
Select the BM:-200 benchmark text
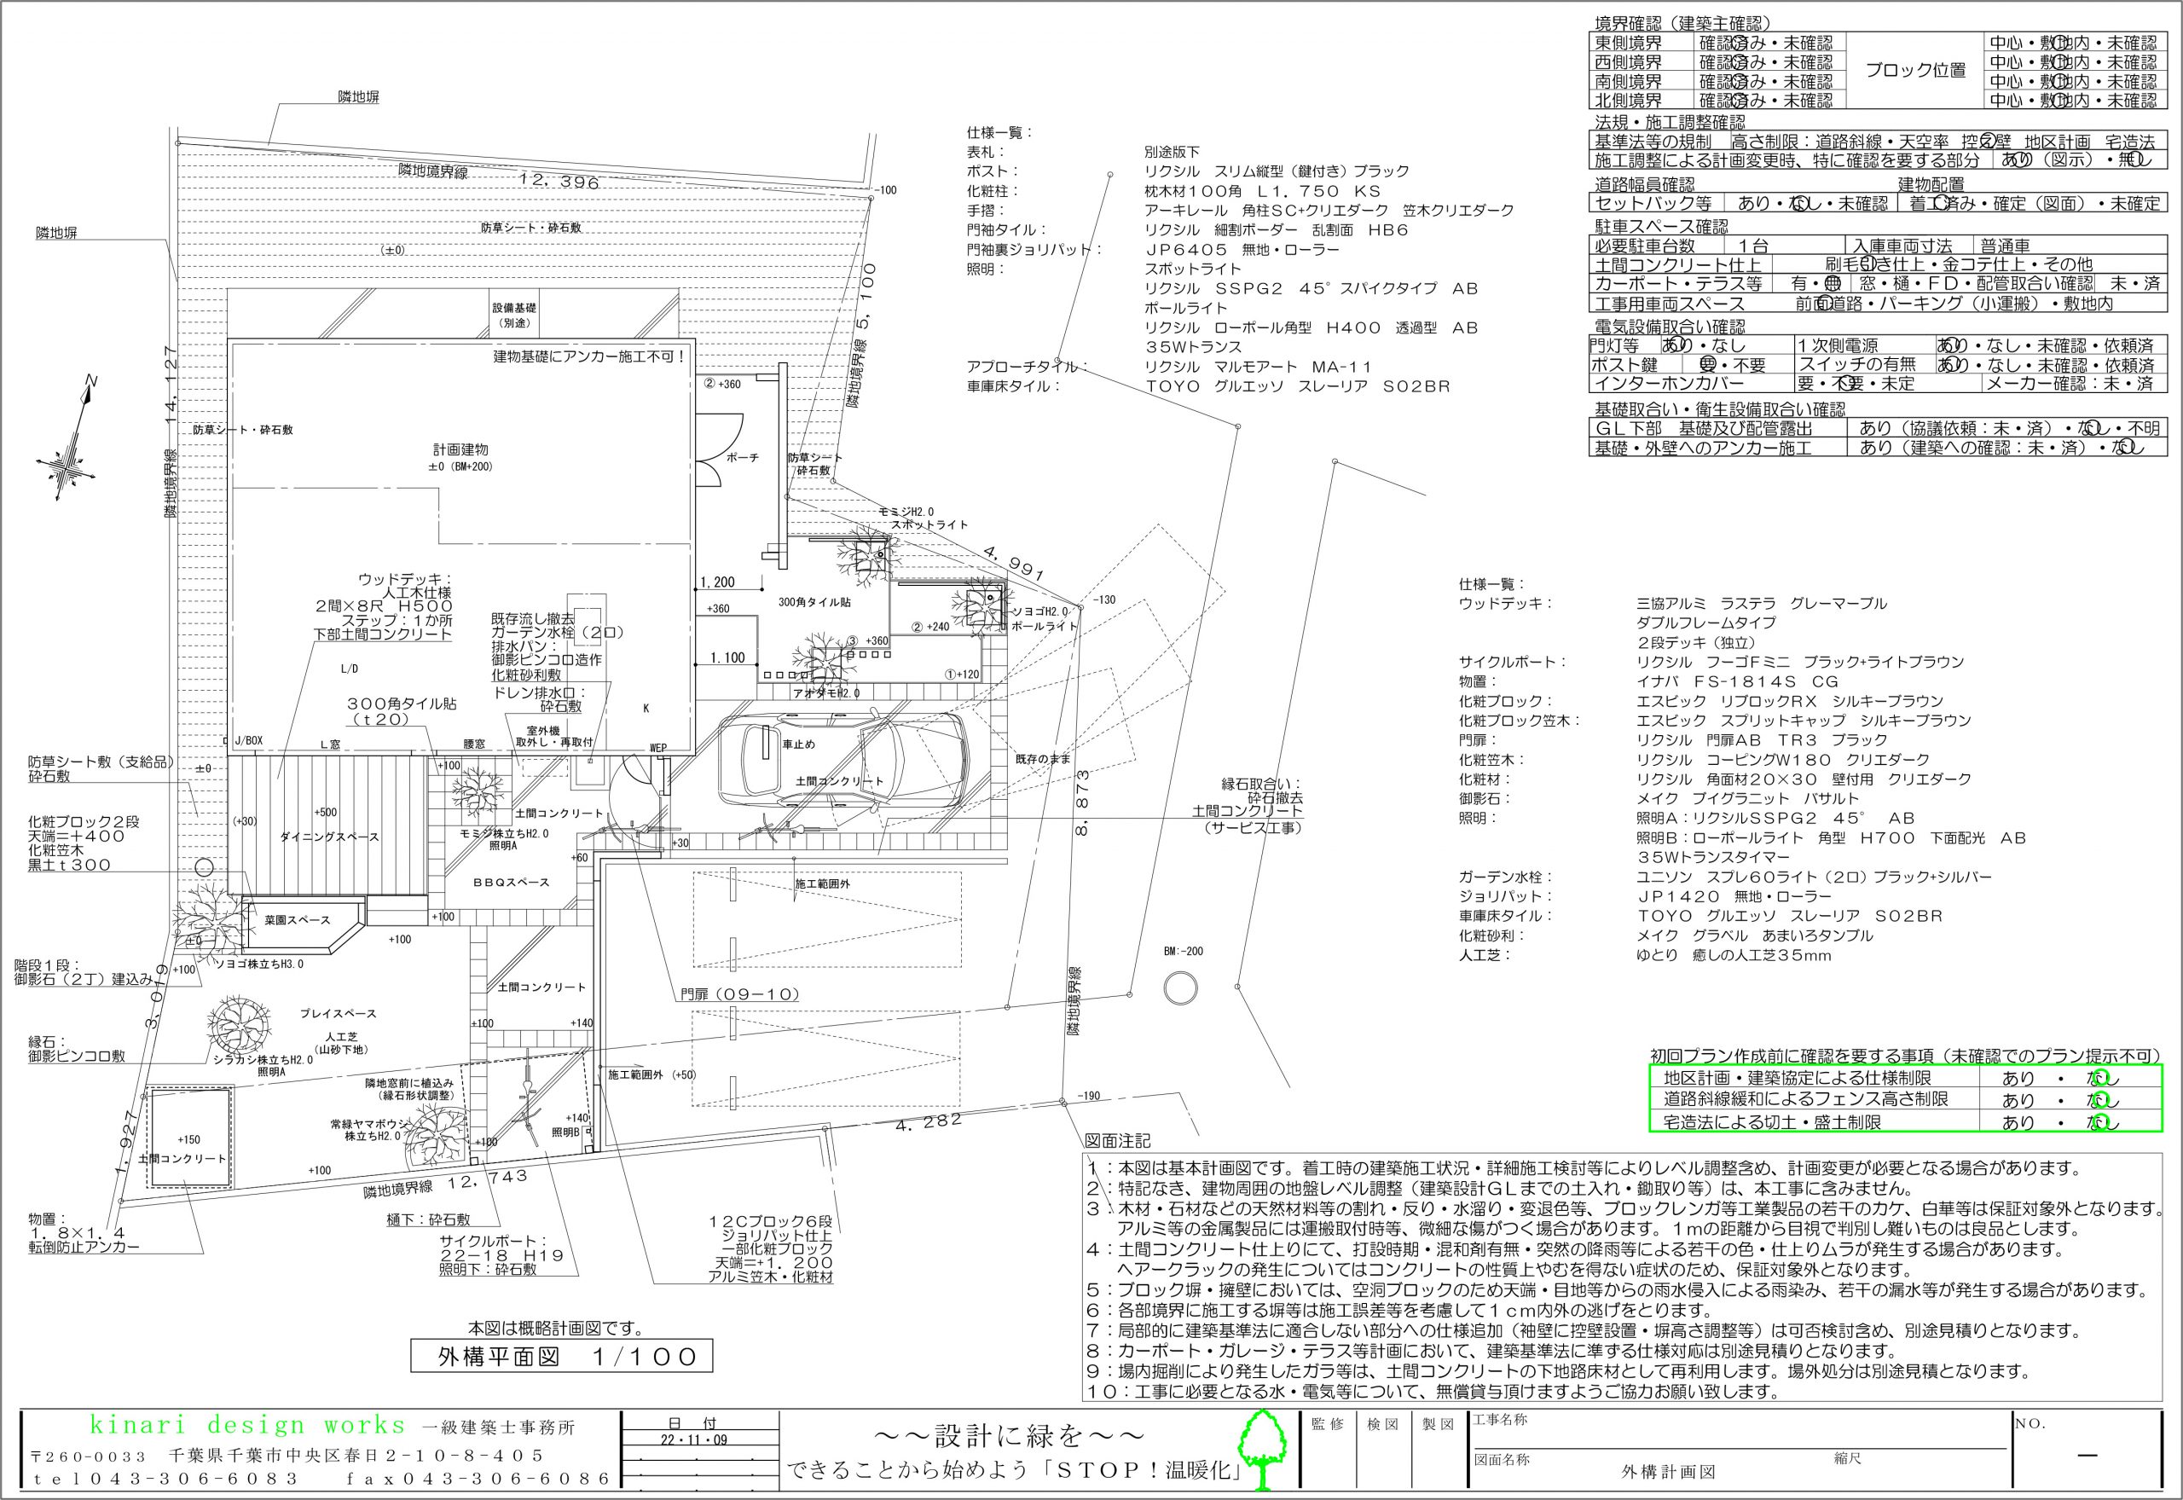(x=1183, y=951)
